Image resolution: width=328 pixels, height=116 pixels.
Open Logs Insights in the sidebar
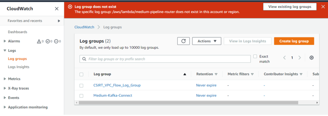(19, 67)
